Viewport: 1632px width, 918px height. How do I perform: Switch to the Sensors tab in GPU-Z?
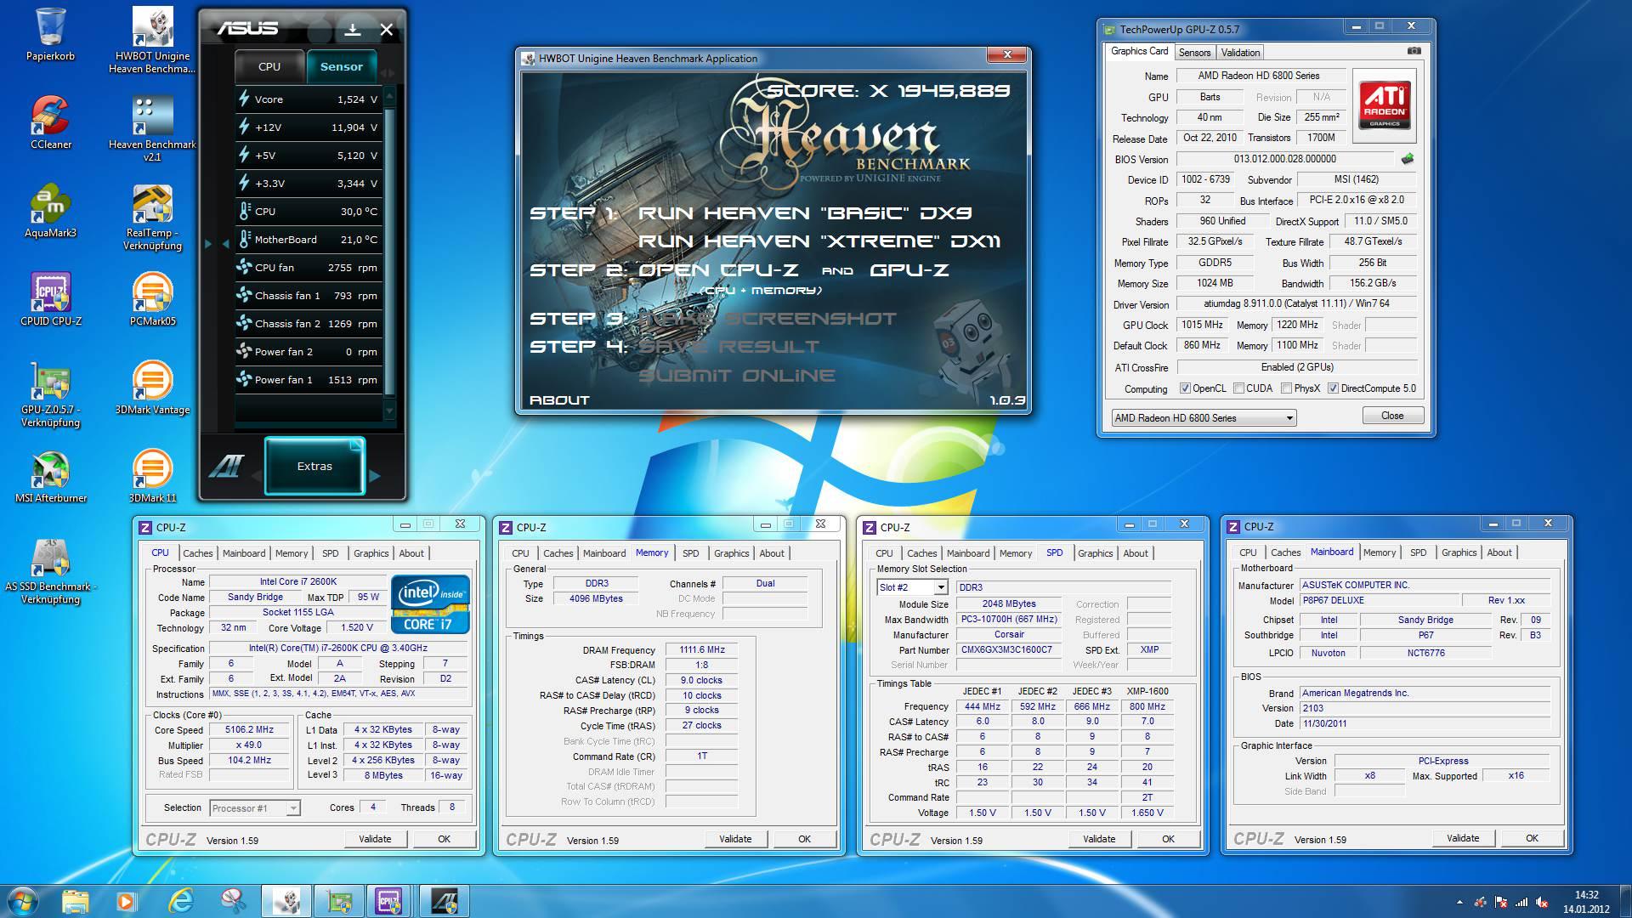pos(1194,53)
